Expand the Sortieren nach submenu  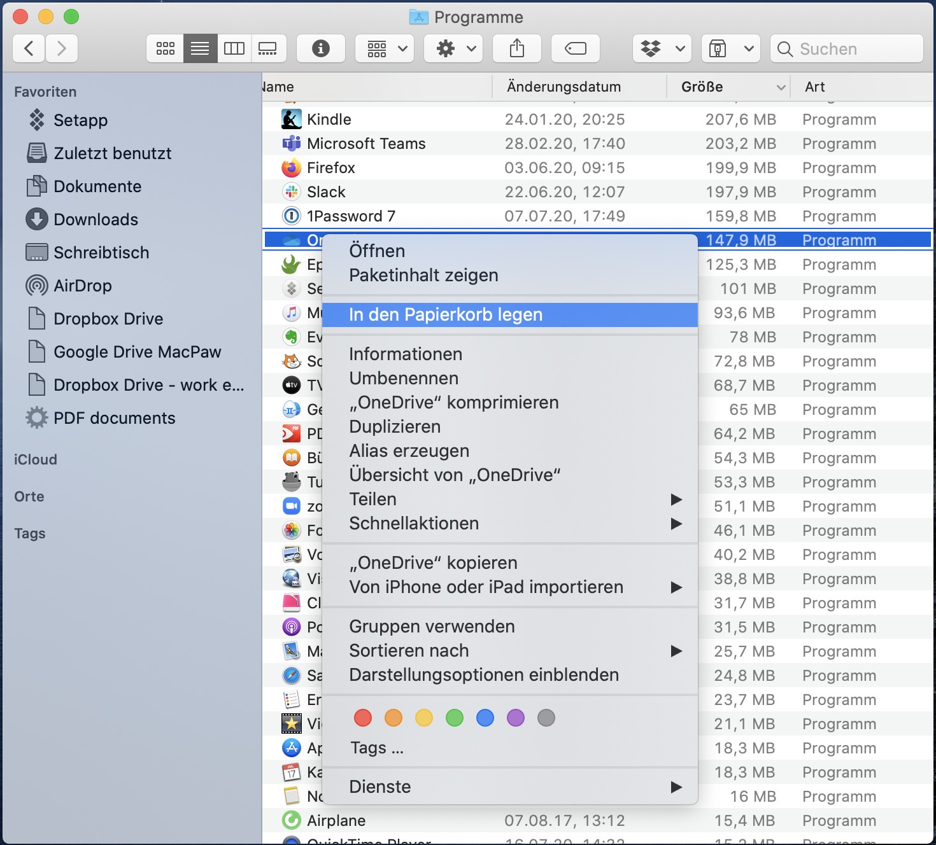[510, 650]
